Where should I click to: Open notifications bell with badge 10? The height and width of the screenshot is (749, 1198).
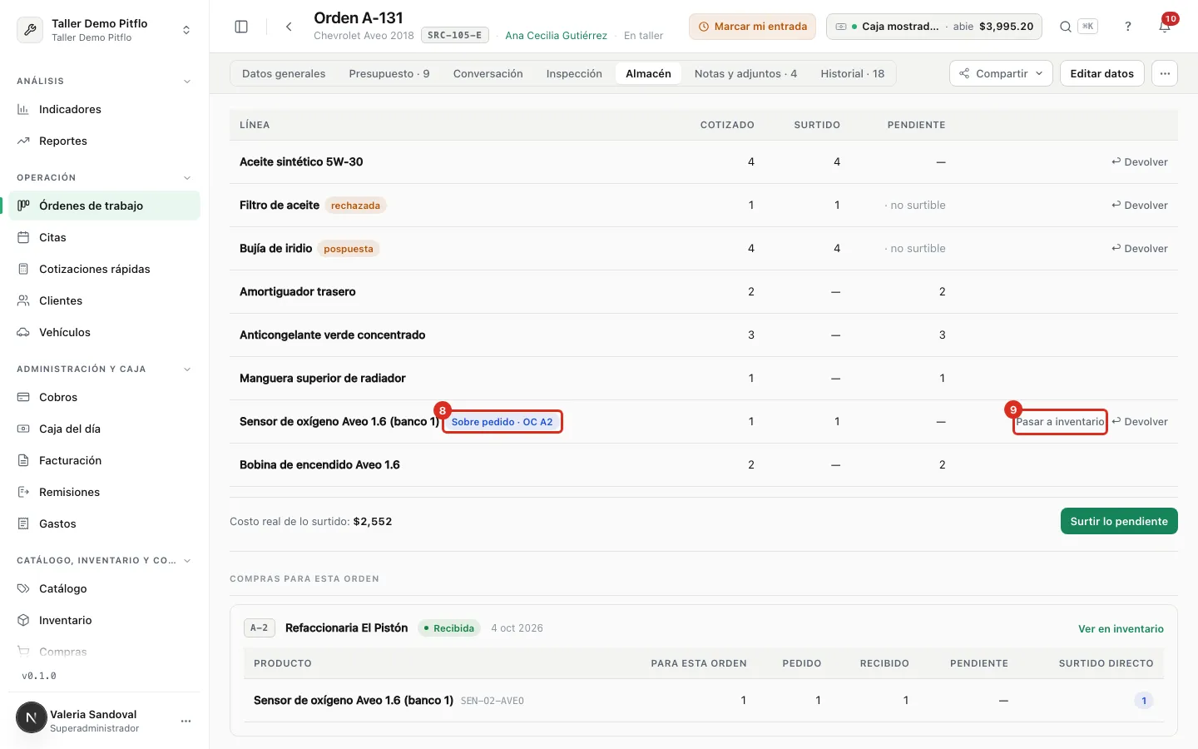point(1165,27)
